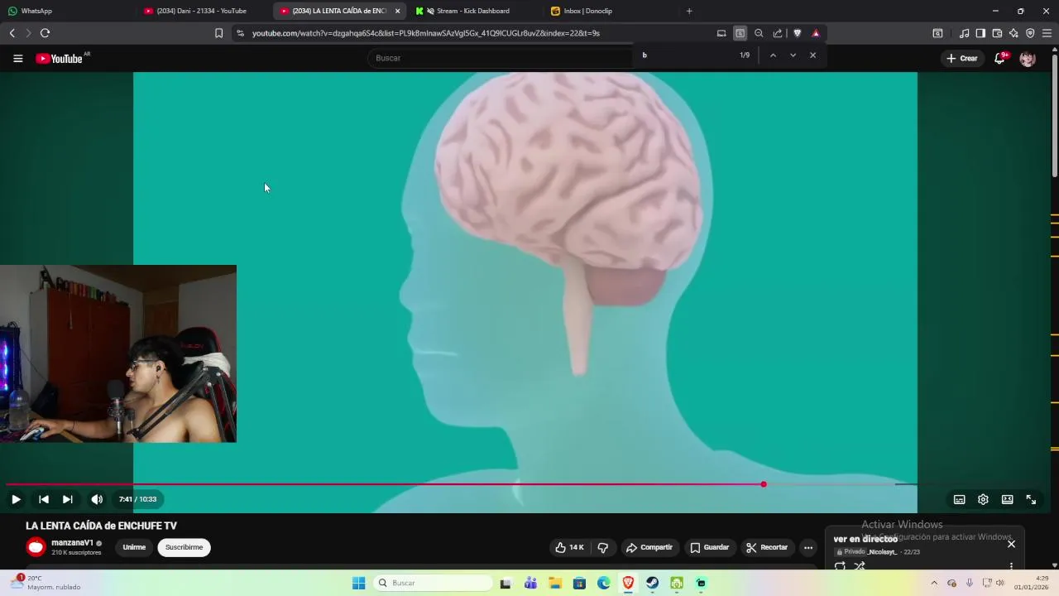The width and height of the screenshot is (1059, 596).
Task: Switch to Dani - 21334 YouTube tab
Action: click(x=204, y=11)
